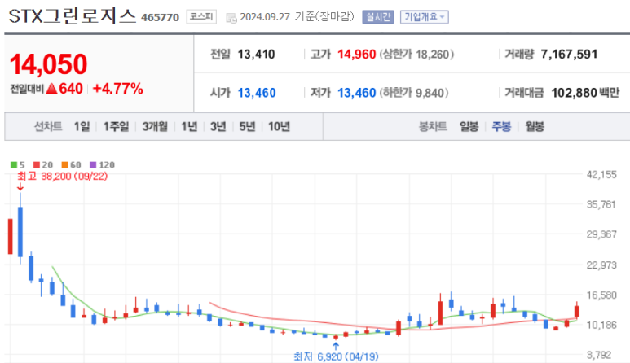Screen dimensions: 630x363
Task: Click the 전일 value 13,410
Action: point(257,55)
